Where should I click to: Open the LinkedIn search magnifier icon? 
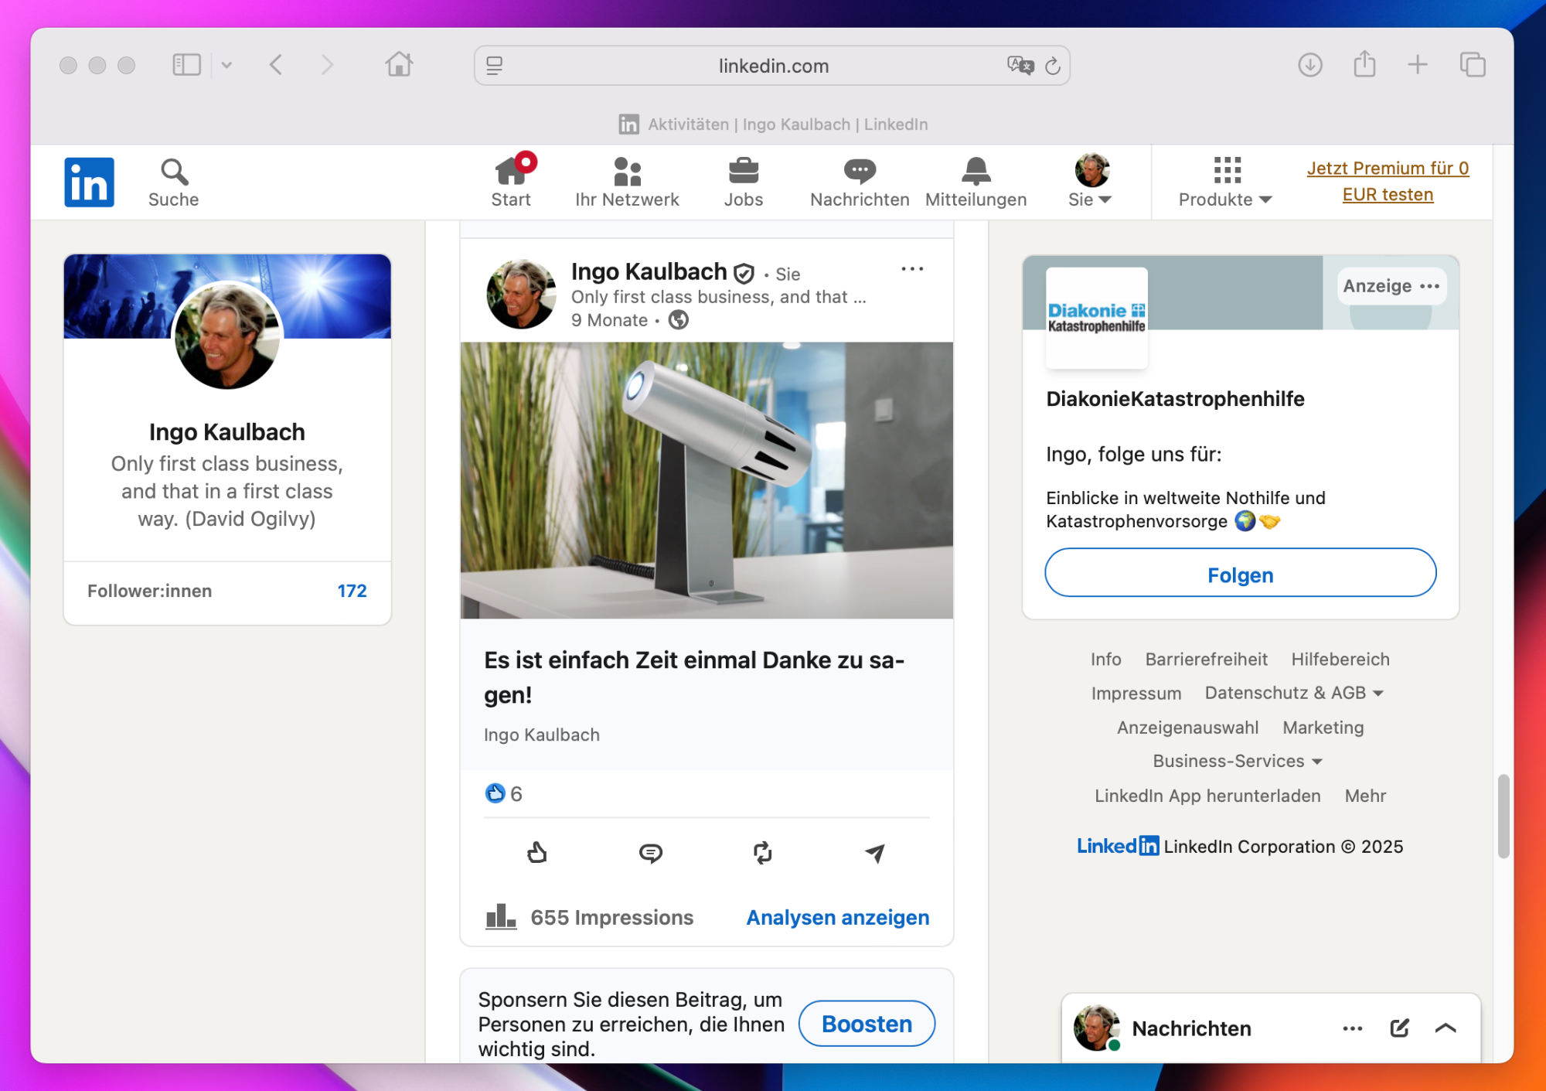(174, 172)
